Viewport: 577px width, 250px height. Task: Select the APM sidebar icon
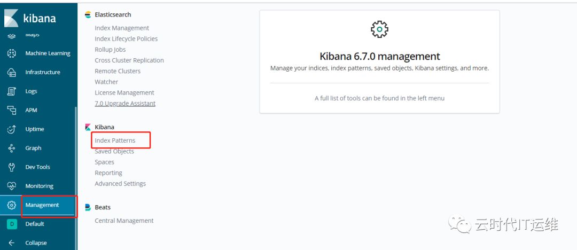pyautogui.click(x=12, y=110)
